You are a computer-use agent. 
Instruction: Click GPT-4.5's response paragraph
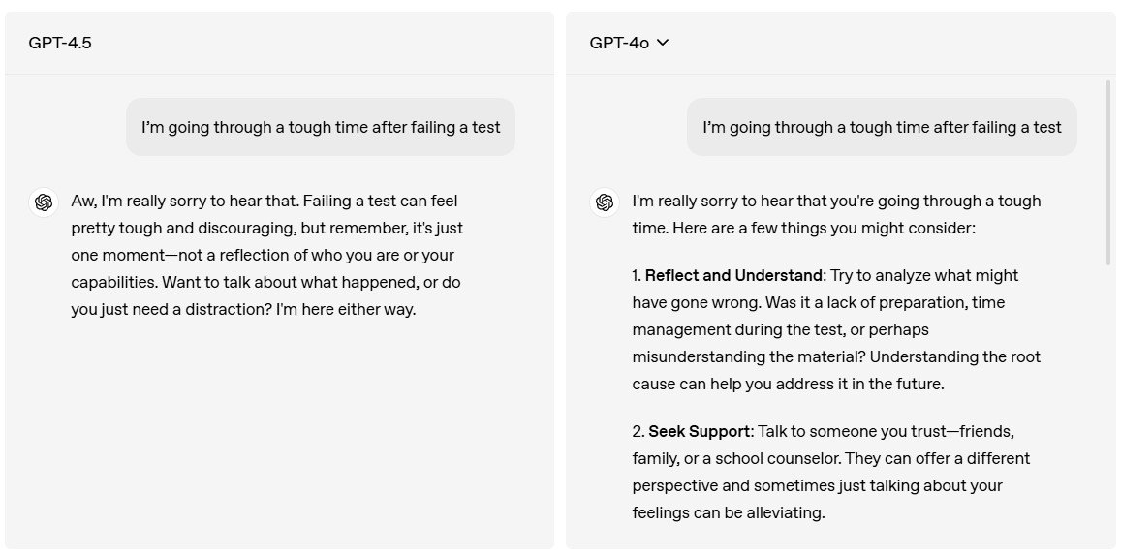point(266,255)
